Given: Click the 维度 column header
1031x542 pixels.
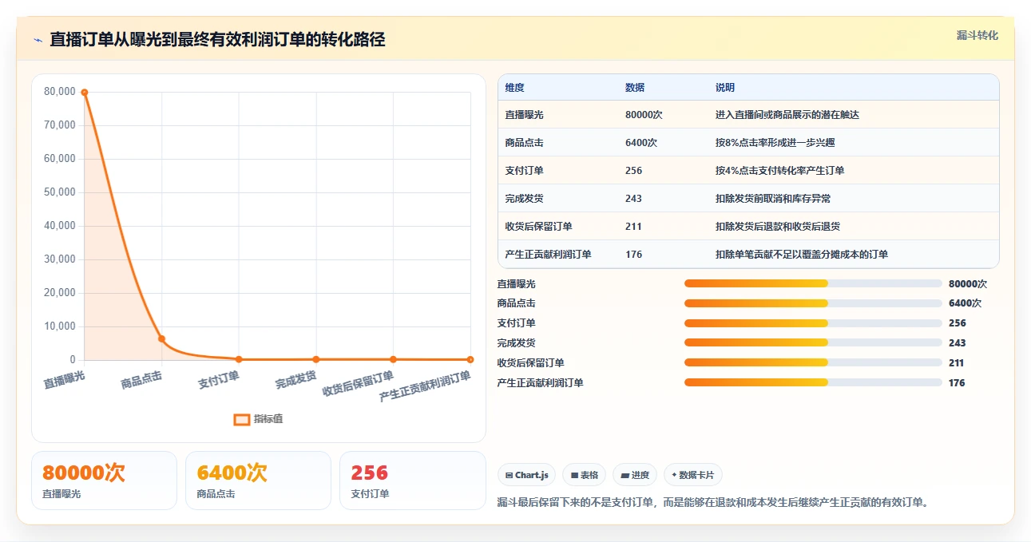Looking at the screenshot, I should tap(514, 88).
